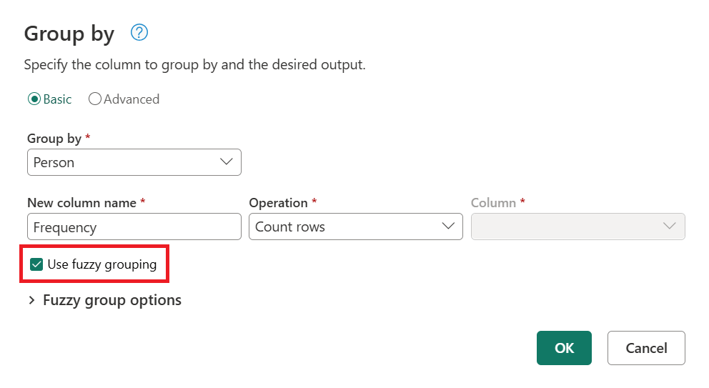Open the Operation Count rows dropdown
This screenshot has width=709, height=388.
356,227
